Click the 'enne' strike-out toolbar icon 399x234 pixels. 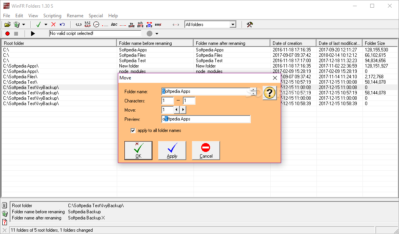158,25
